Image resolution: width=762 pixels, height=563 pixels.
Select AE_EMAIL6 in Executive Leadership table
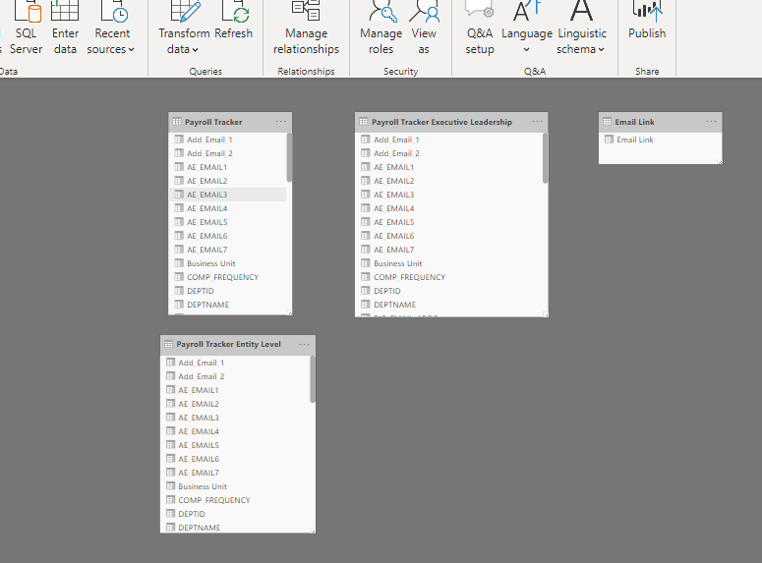(x=449, y=236)
